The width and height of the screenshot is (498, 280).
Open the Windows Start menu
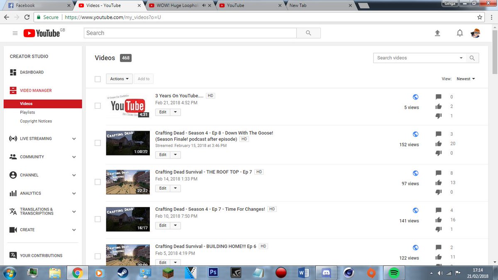9,273
